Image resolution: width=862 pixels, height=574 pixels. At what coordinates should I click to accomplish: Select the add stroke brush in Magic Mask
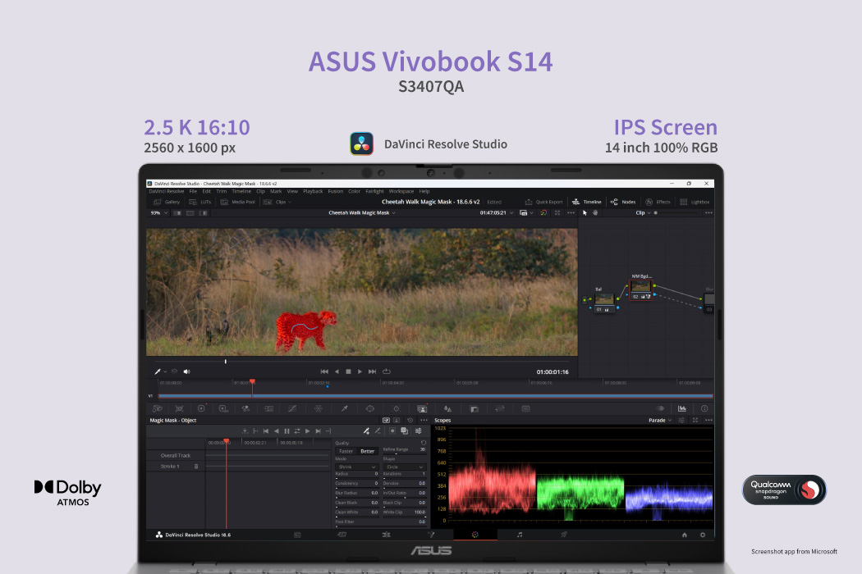[366, 431]
